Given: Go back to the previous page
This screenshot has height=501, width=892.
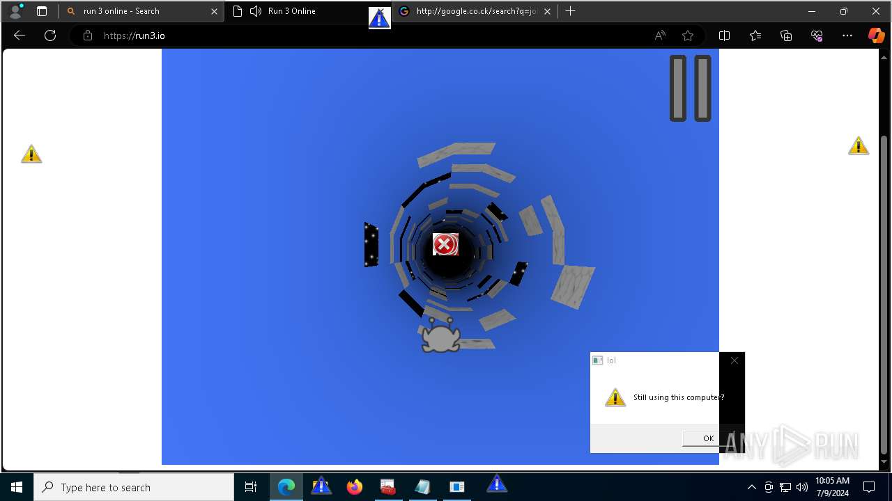Looking at the screenshot, I should point(20,35).
